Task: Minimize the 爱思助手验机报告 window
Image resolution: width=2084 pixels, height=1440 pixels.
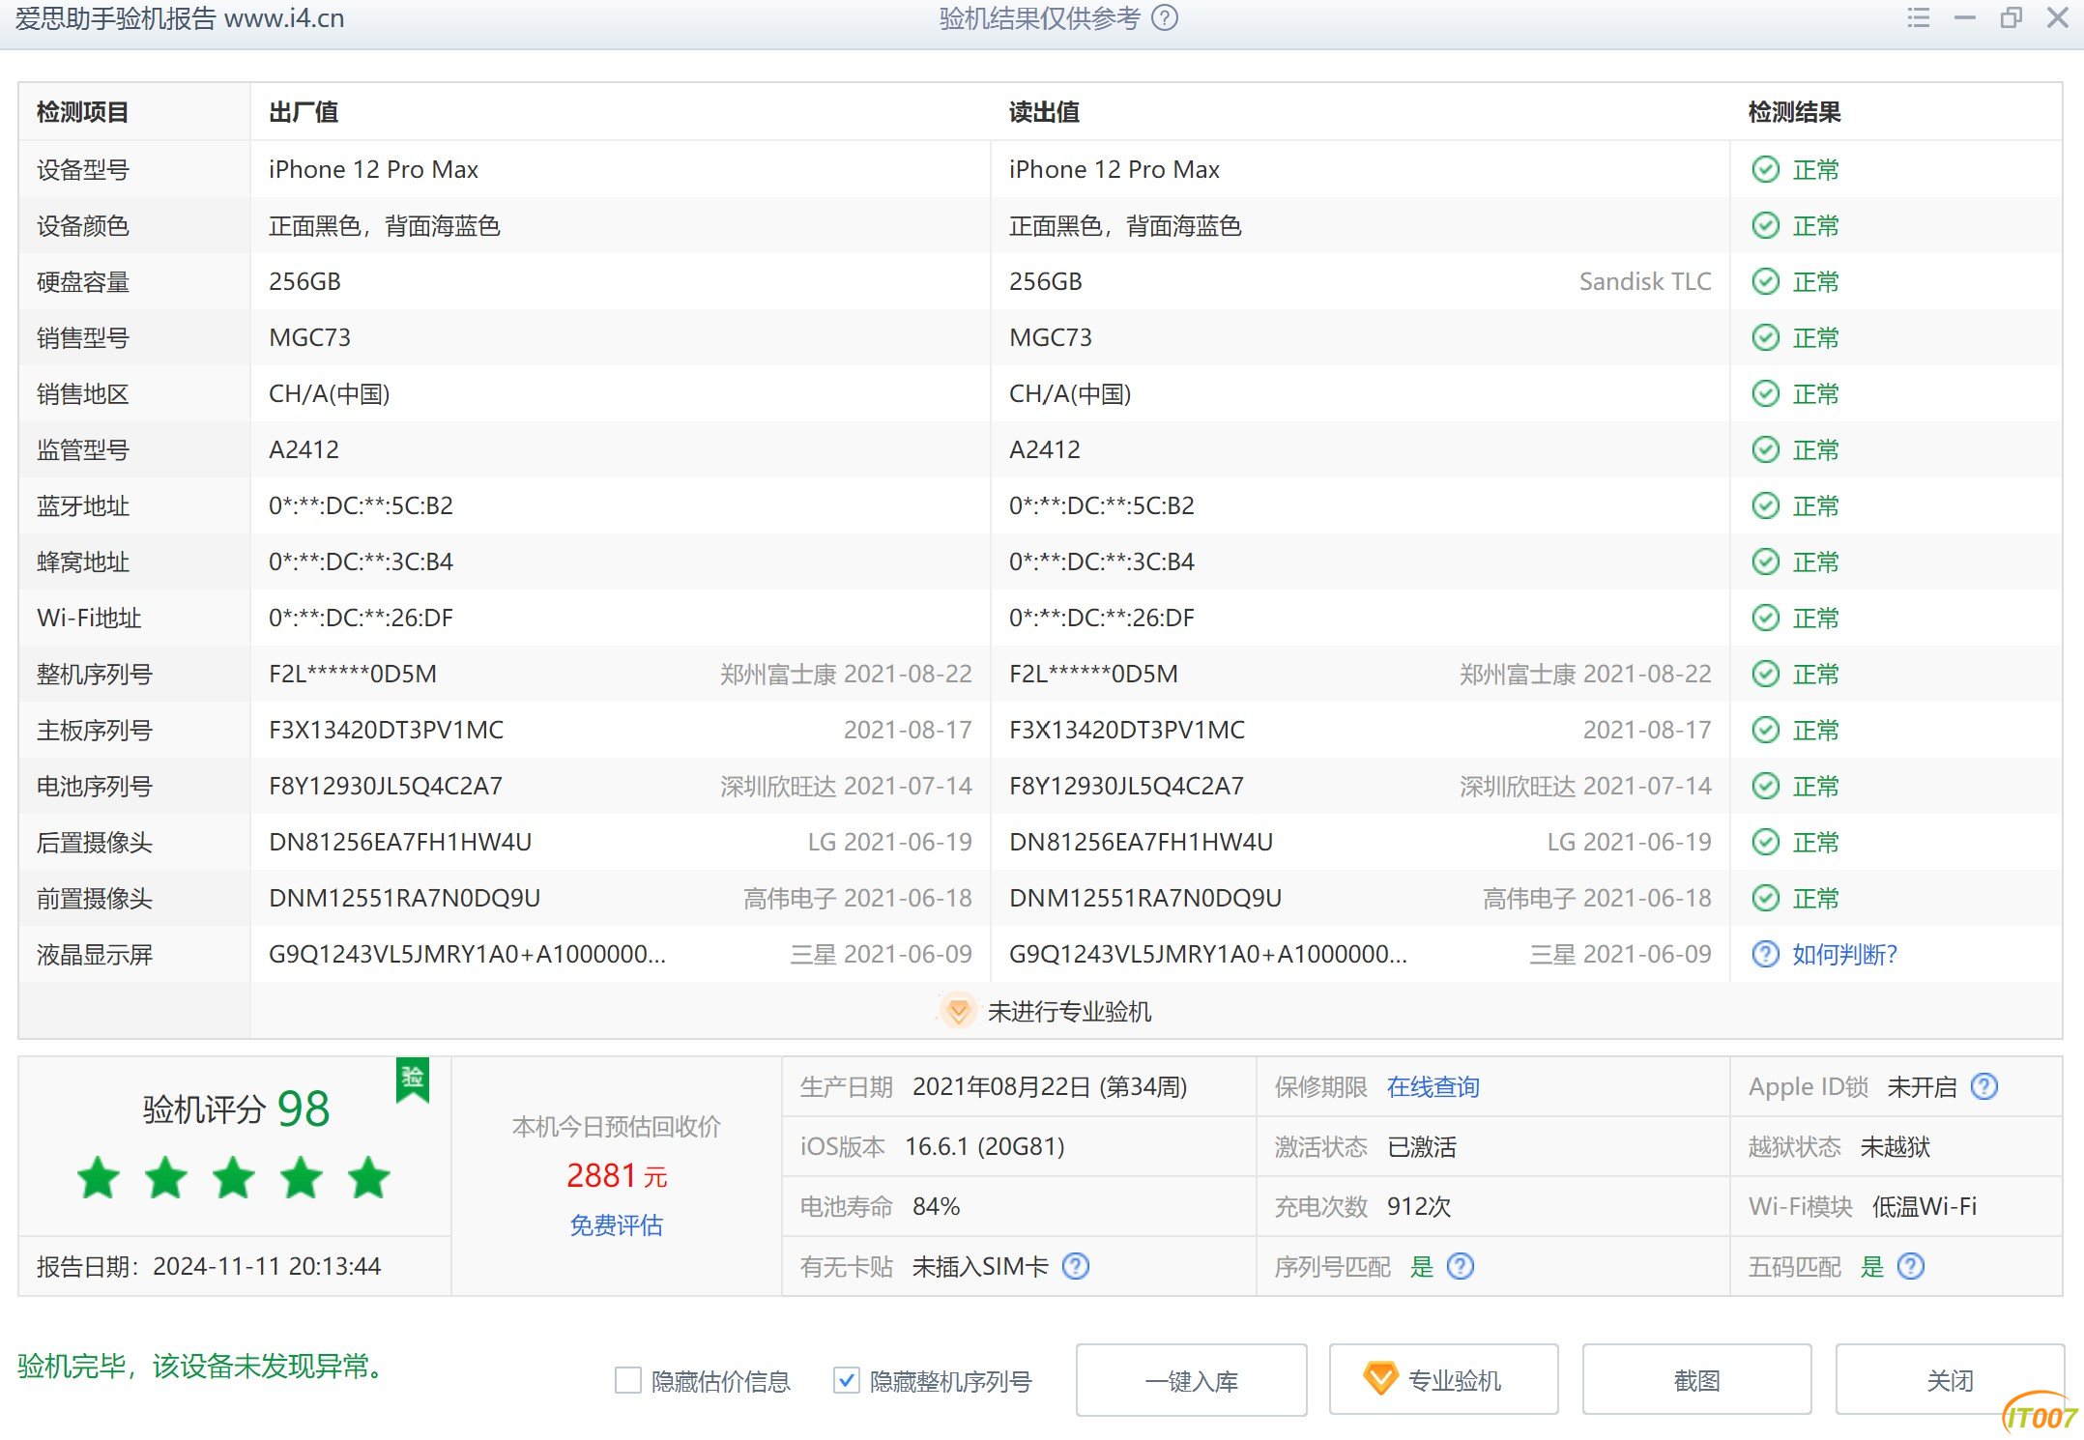Action: coord(1965,18)
